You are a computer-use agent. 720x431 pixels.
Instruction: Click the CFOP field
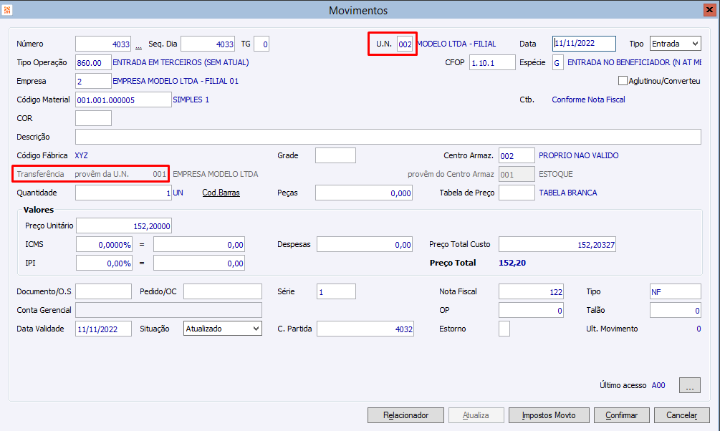tap(492, 62)
